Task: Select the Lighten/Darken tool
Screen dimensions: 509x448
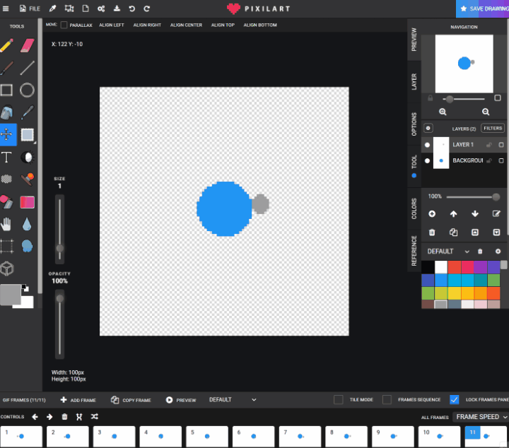Action: point(28,157)
